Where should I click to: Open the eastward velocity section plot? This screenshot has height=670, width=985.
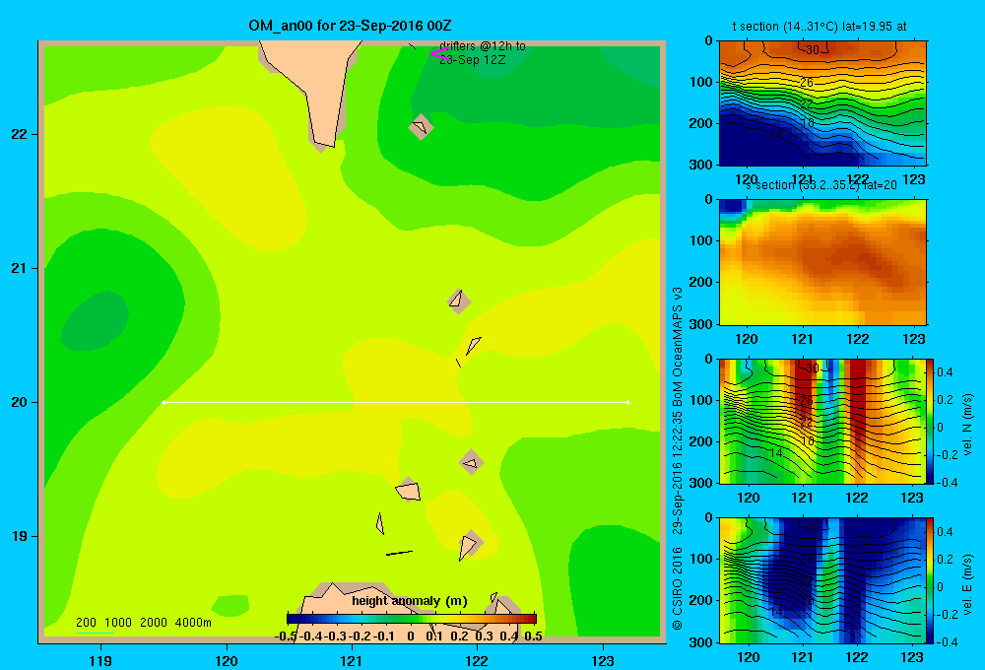[x=822, y=580]
